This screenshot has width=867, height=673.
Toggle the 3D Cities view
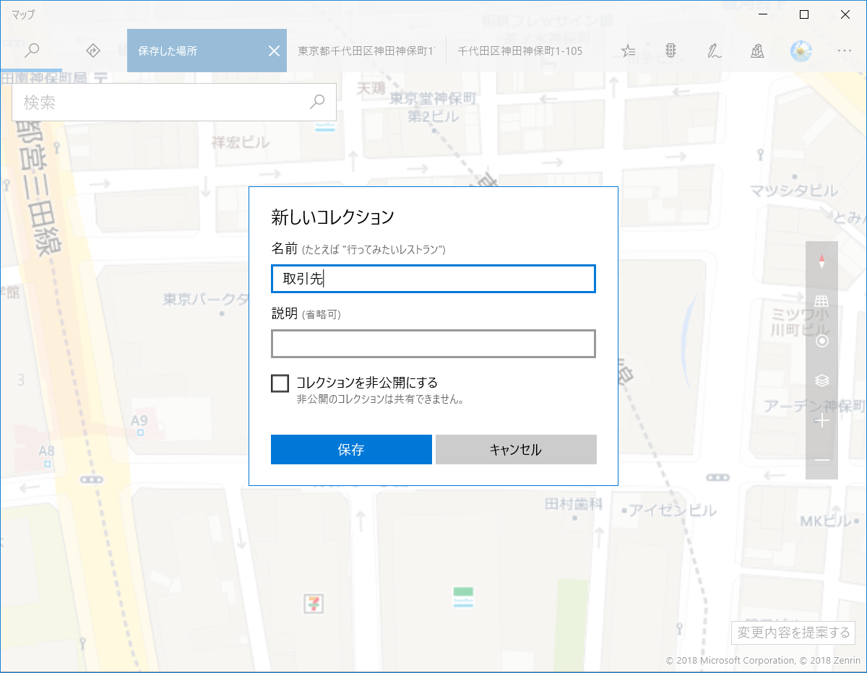[x=757, y=51]
